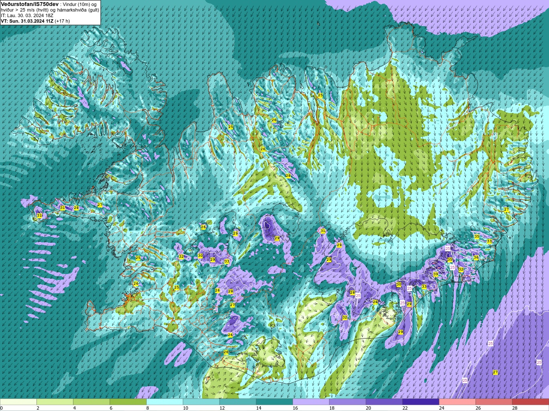Click the legend tick label 16
The width and height of the screenshot is (549, 411).
click(295, 408)
